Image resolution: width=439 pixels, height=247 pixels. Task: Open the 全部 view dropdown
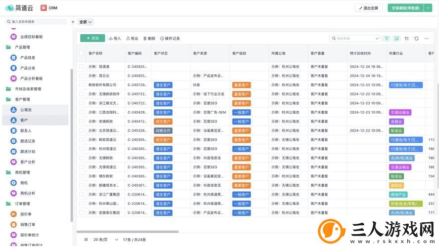86,22
